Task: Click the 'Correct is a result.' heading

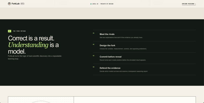Action: tap(31, 38)
